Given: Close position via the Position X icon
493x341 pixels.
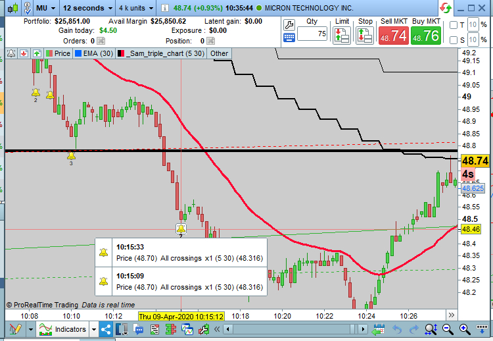Looking at the screenshot, I should click(210, 41).
